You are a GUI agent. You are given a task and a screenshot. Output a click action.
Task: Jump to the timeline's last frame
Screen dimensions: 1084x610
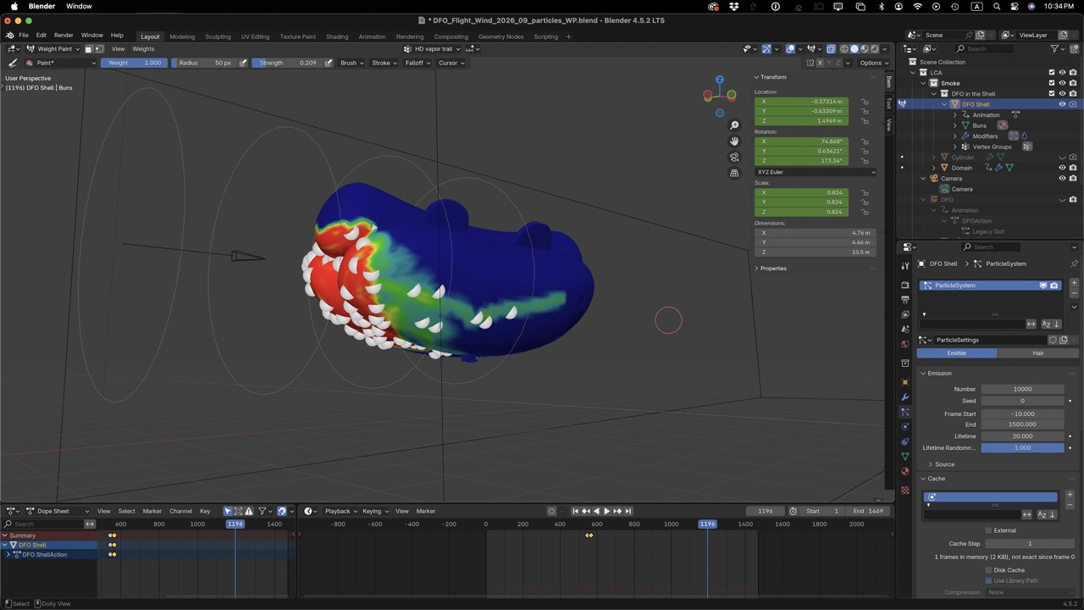click(x=628, y=511)
